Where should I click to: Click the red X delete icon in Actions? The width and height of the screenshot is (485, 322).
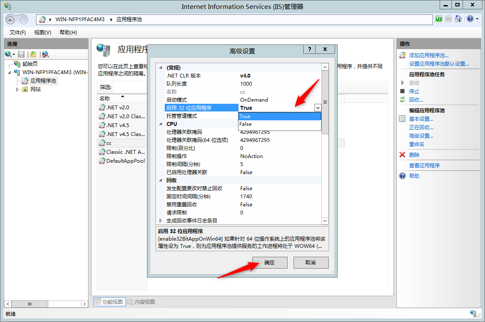402,155
